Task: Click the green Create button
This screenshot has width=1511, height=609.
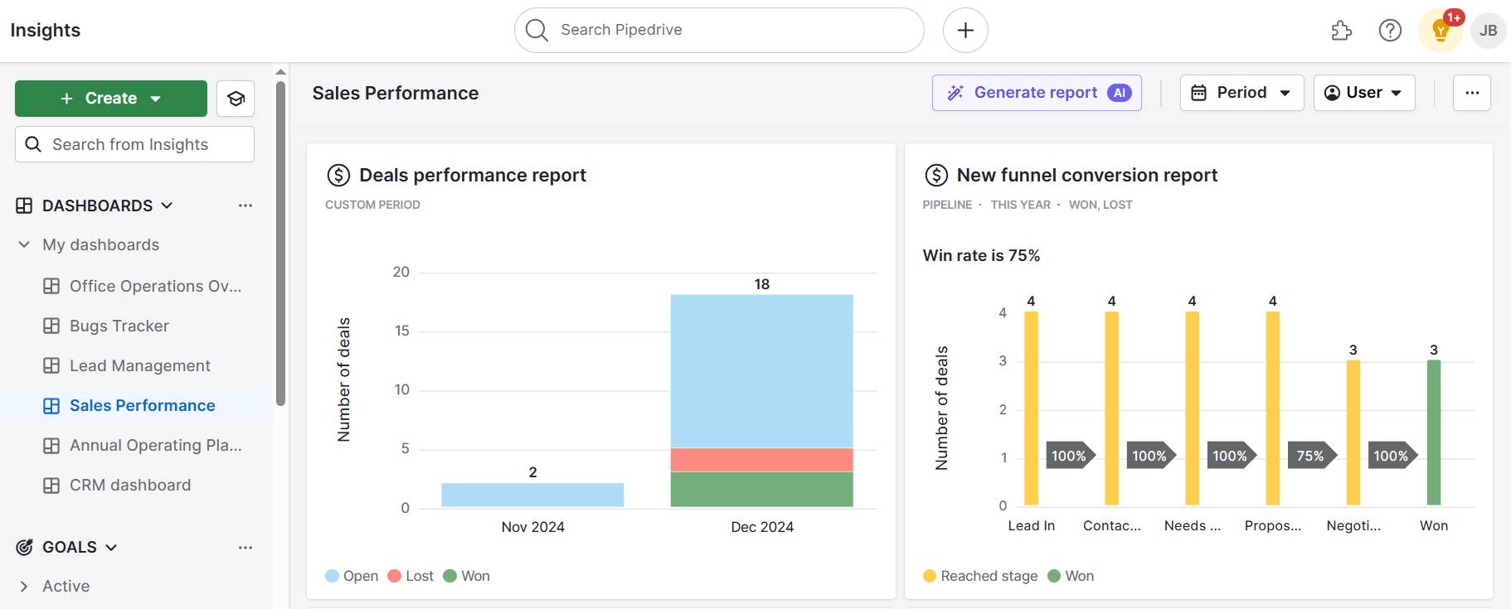Action: click(x=111, y=99)
